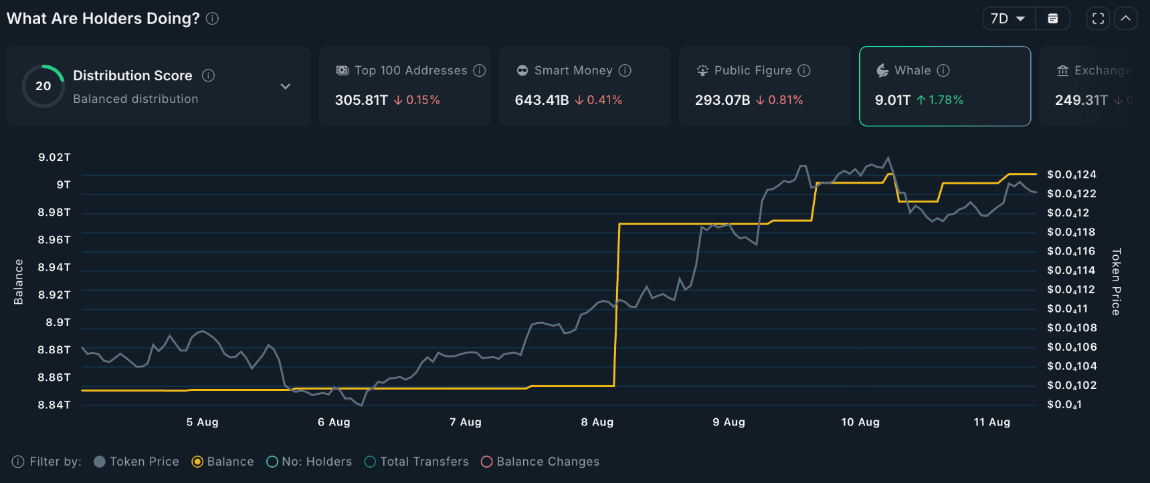Click info icon next to Top 100 Addresses
The height and width of the screenshot is (483, 1150).
pos(479,71)
